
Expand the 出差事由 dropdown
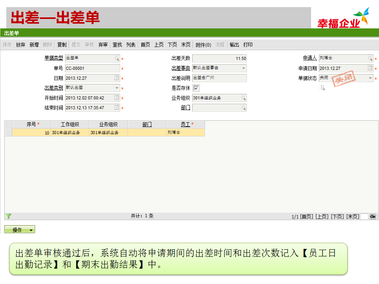pos(244,68)
